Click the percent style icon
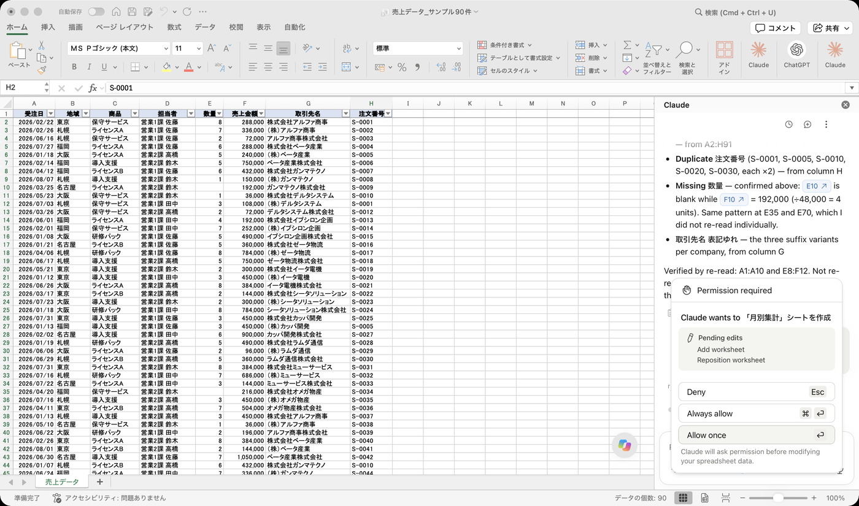 (402, 67)
